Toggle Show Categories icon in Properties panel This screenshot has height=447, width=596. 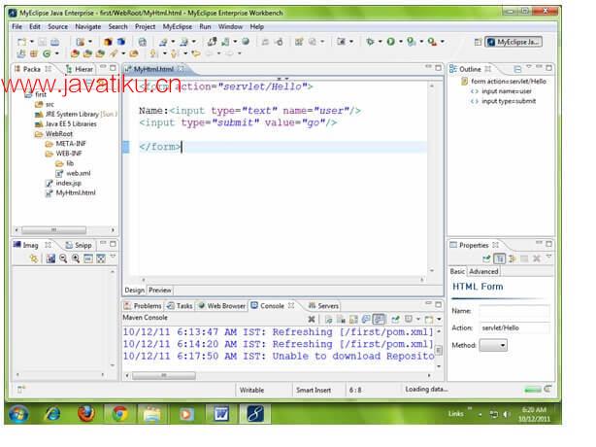[499, 258]
